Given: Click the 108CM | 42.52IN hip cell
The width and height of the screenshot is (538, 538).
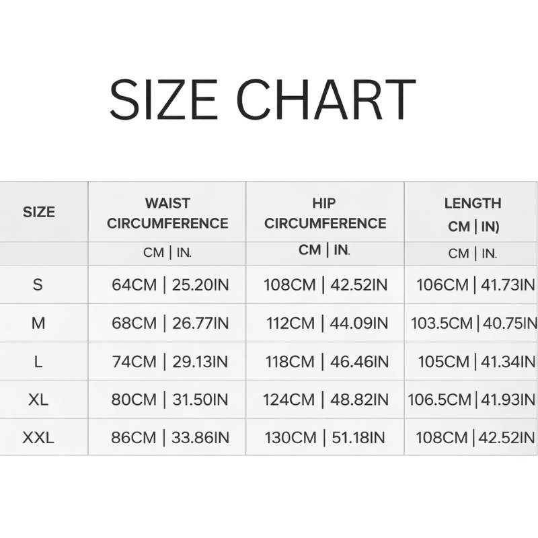Looking at the screenshot, I should [325, 285].
